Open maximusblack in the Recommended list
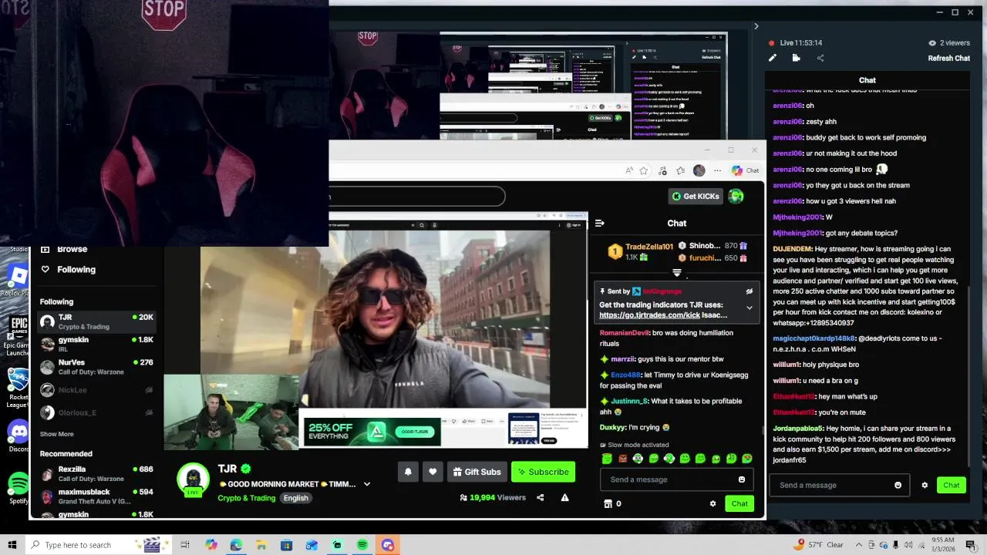 pos(97,496)
